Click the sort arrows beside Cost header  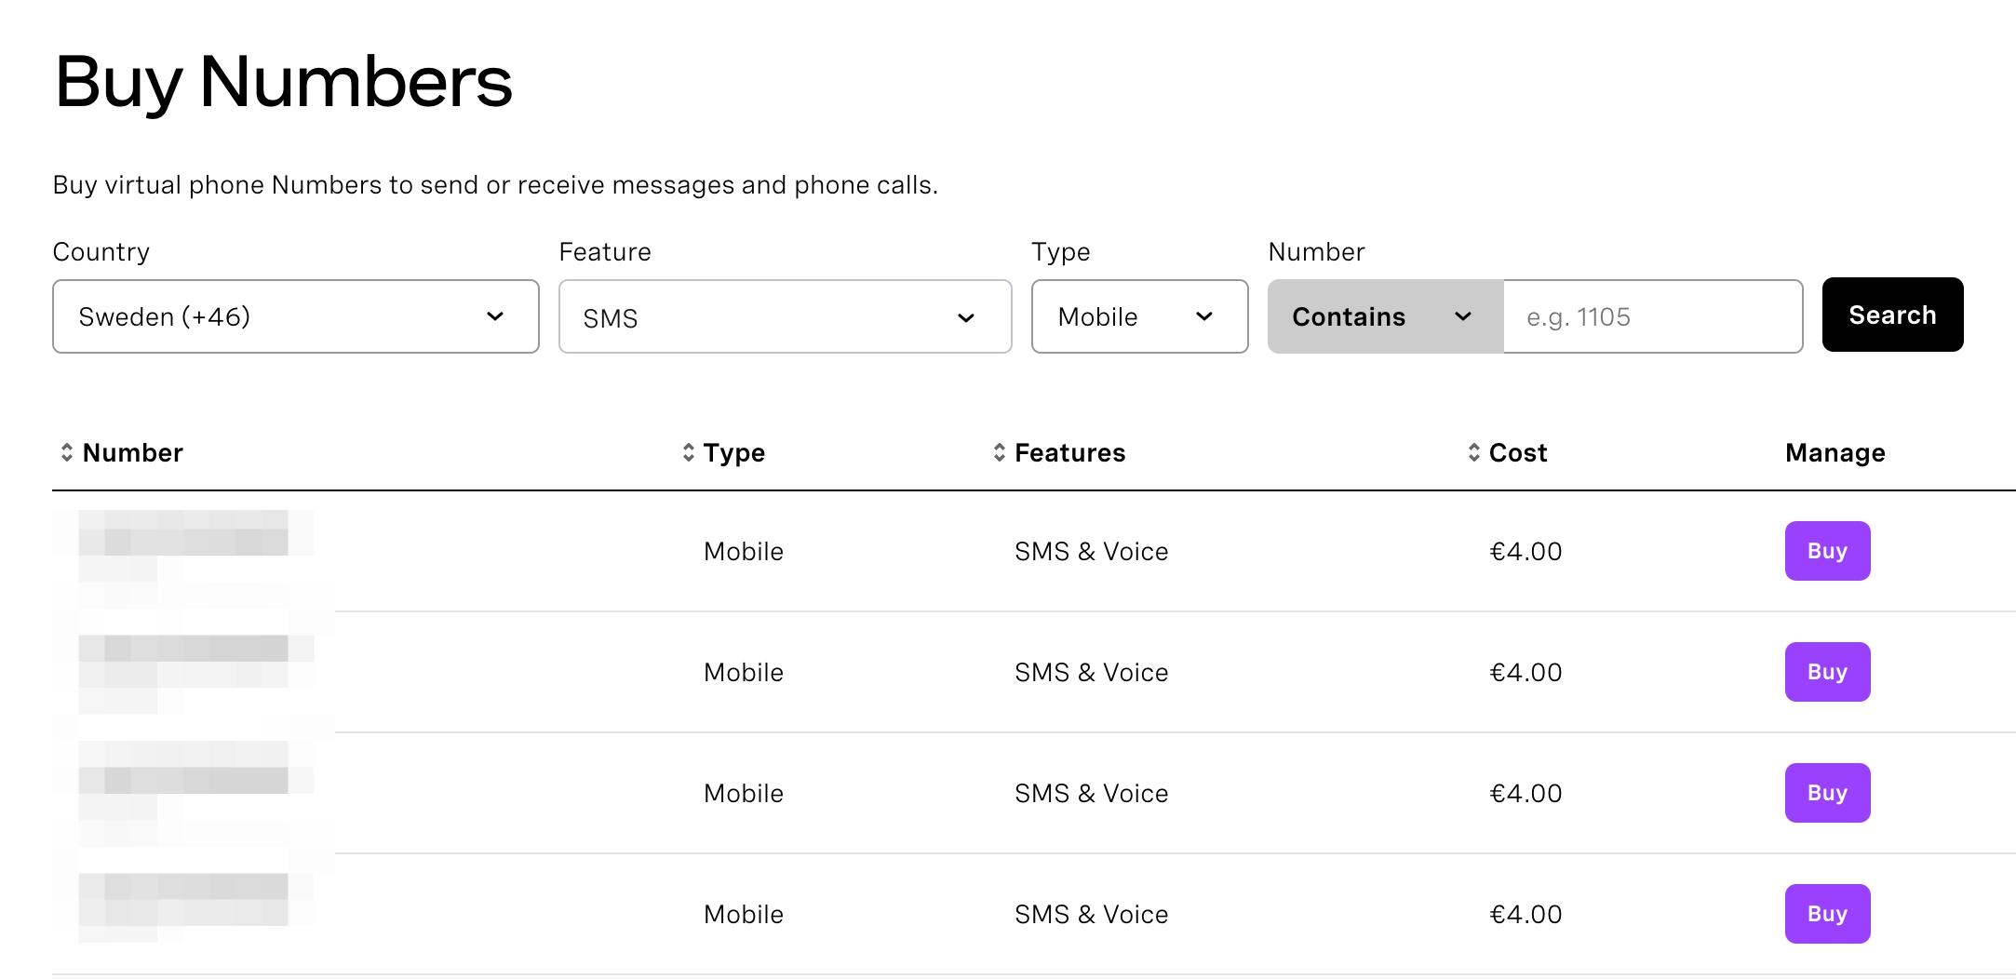click(x=1474, y=452)
